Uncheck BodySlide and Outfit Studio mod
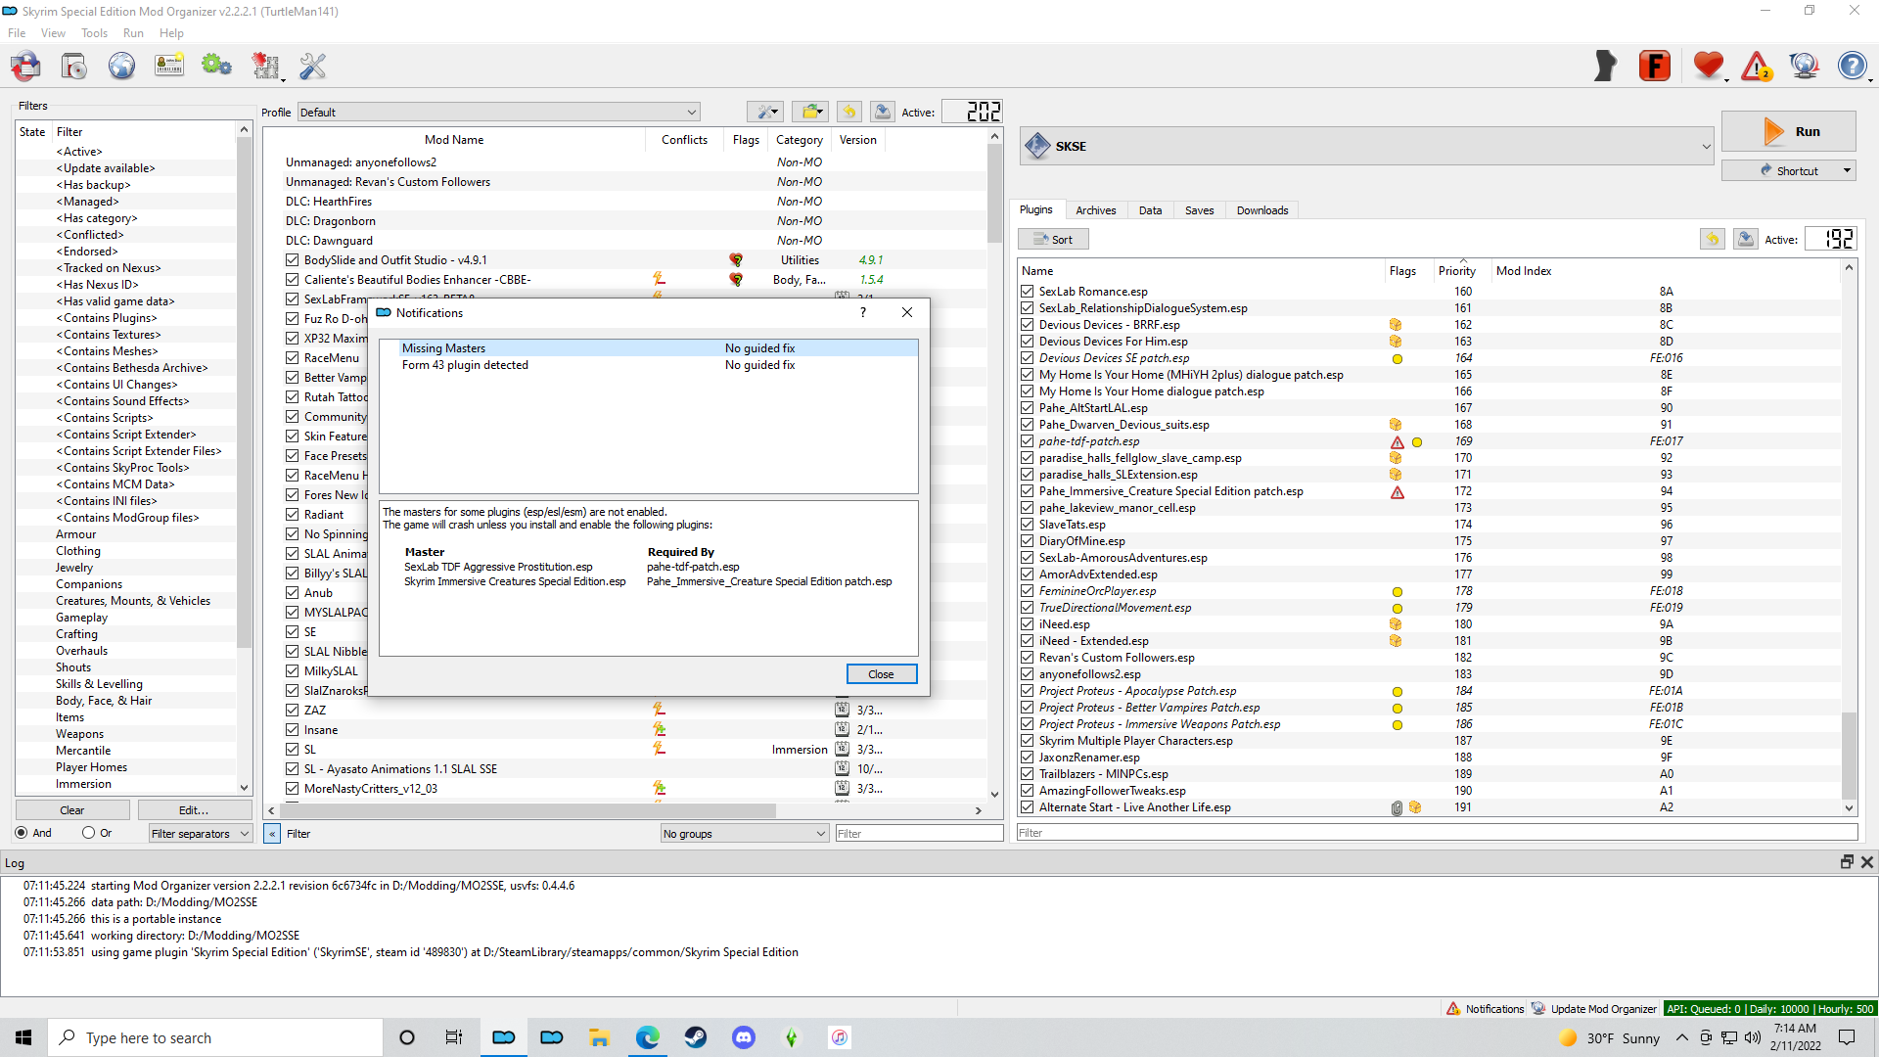The image size is (1879, 1057). click(292, 260)
